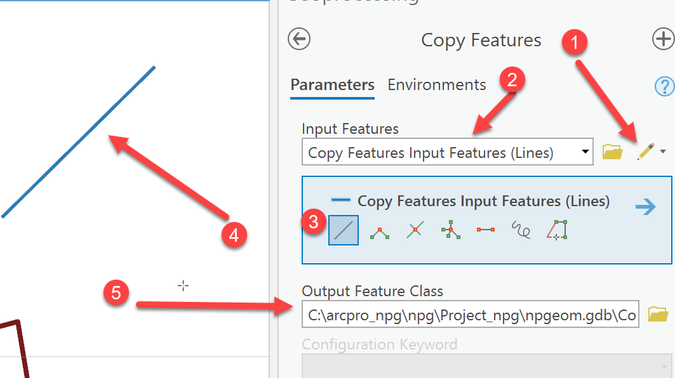Browse for Output Feature Class location
The width and height of the screenshot is (675, 378).
click(658, 315)
